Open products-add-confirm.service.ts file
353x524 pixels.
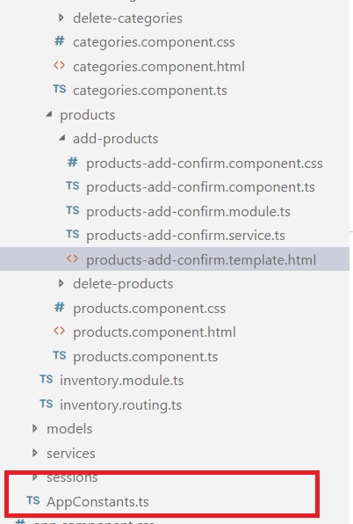click(185, 236)
